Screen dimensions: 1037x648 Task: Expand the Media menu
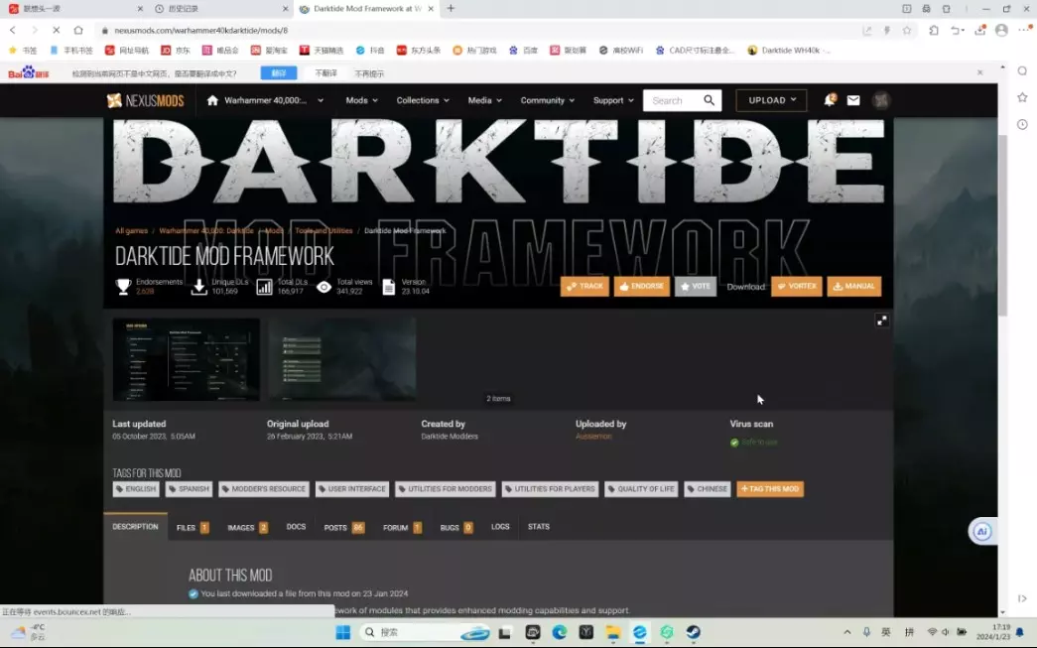tap(485, 100)
